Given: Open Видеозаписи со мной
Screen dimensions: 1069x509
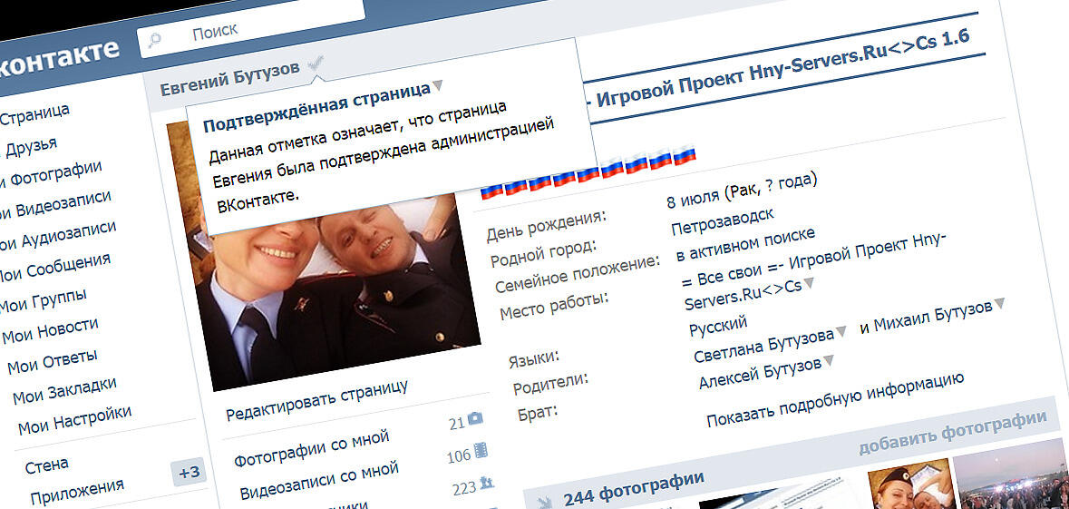Looking at the screenshot, I should 319,481.
